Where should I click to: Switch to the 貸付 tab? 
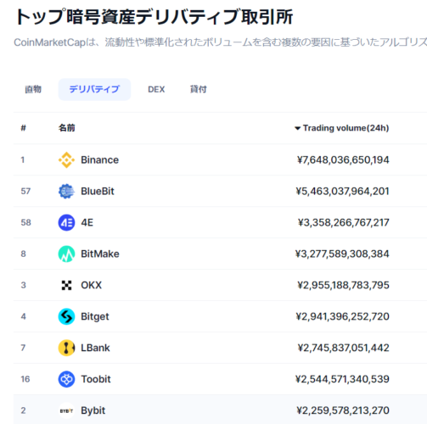coord(199,90)
